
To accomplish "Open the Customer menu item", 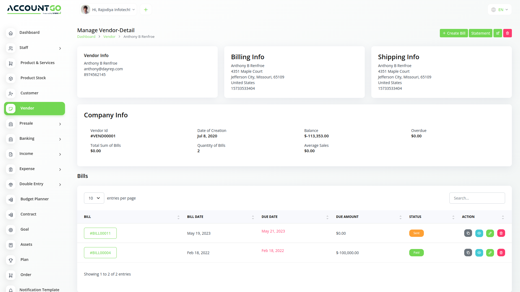I will [29, 93].
